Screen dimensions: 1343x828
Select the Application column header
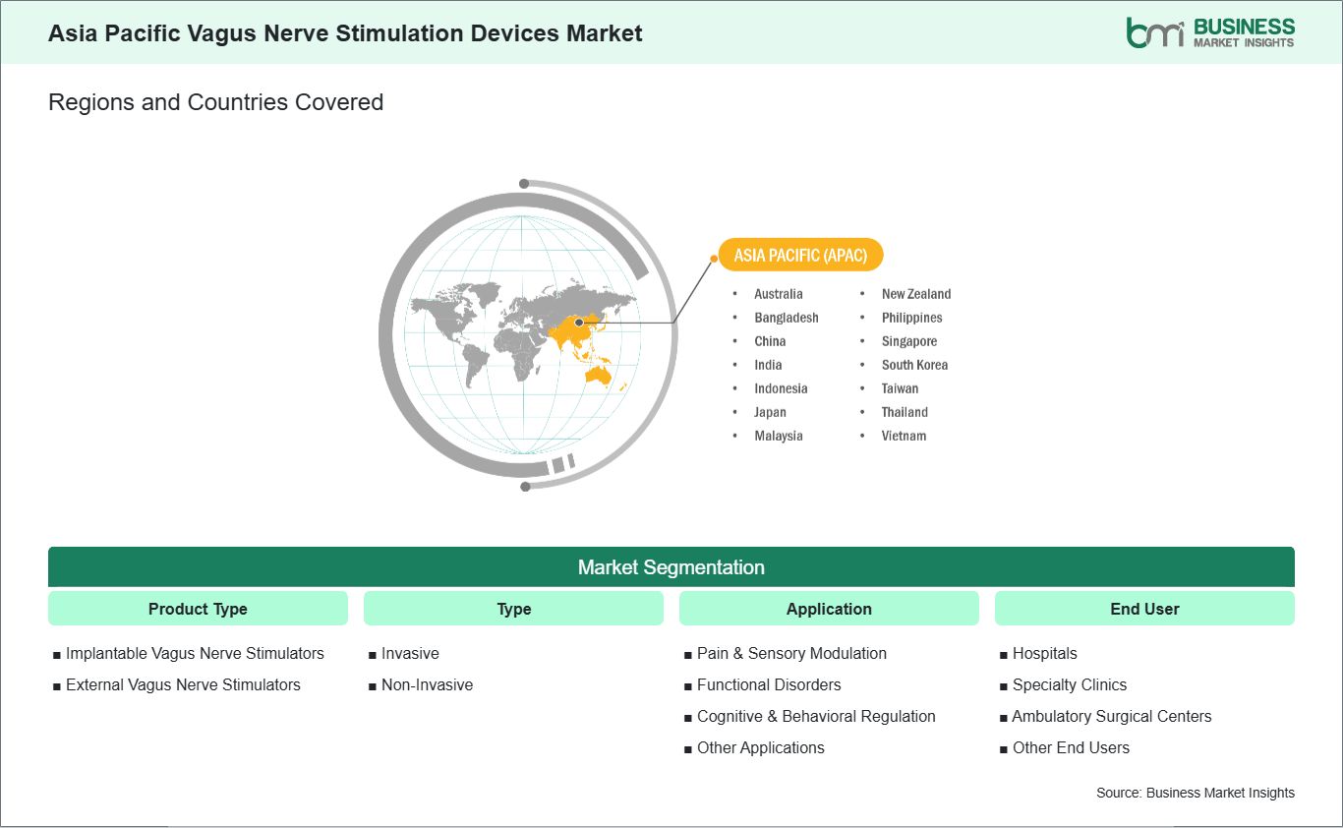tap(829, 609)
